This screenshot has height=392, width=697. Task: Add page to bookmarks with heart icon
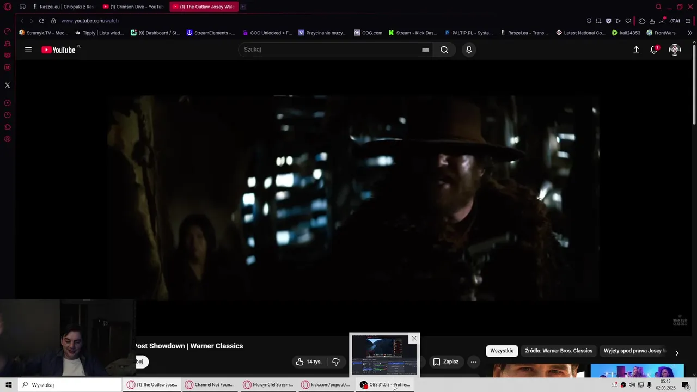[628, 21]
